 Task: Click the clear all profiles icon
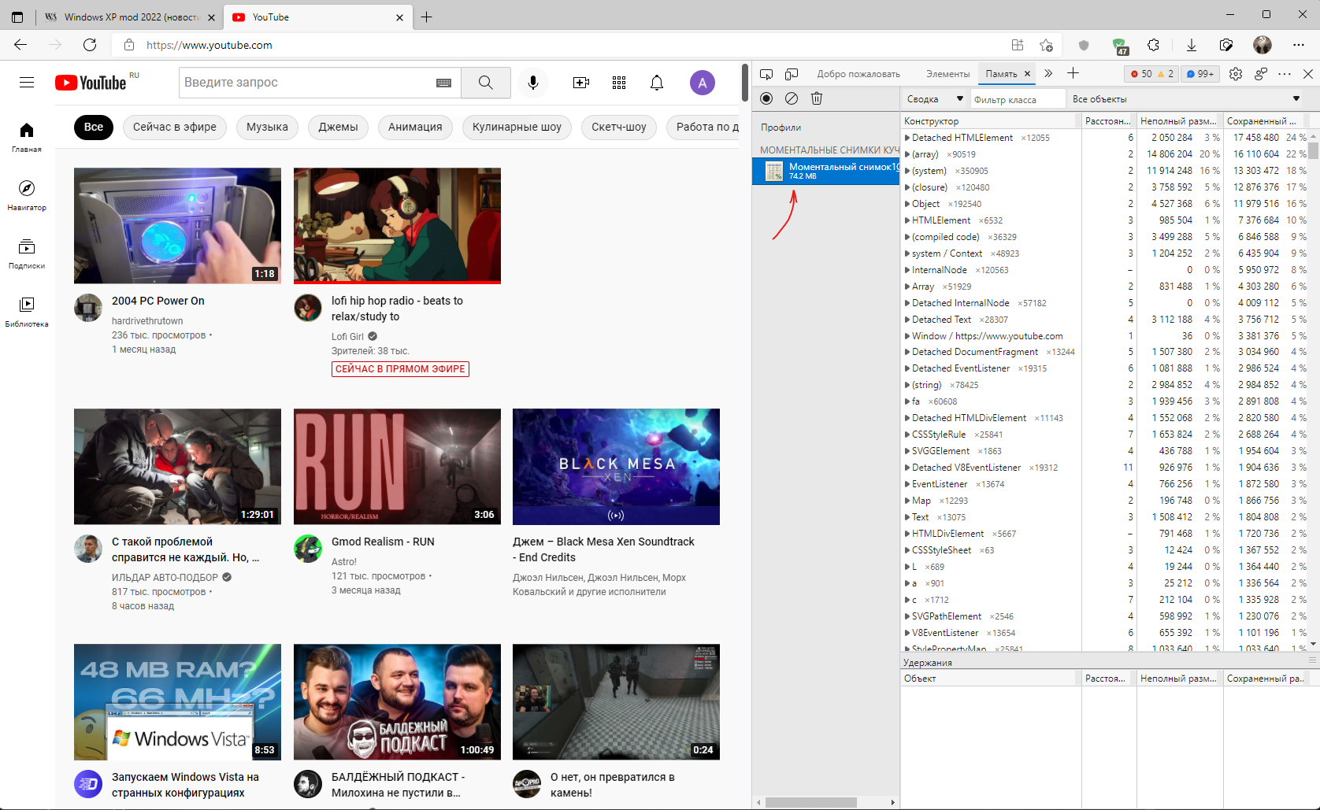coord(792,98)
